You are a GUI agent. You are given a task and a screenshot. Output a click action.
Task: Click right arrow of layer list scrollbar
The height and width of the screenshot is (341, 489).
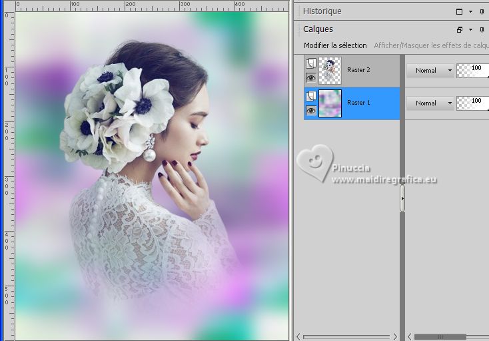click(x=395, y=336)
